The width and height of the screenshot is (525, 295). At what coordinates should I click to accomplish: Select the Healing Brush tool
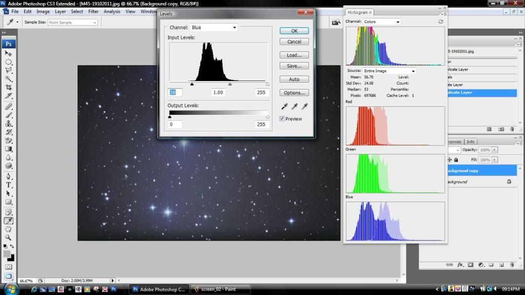pyautogui.click(x=8, y=107)
